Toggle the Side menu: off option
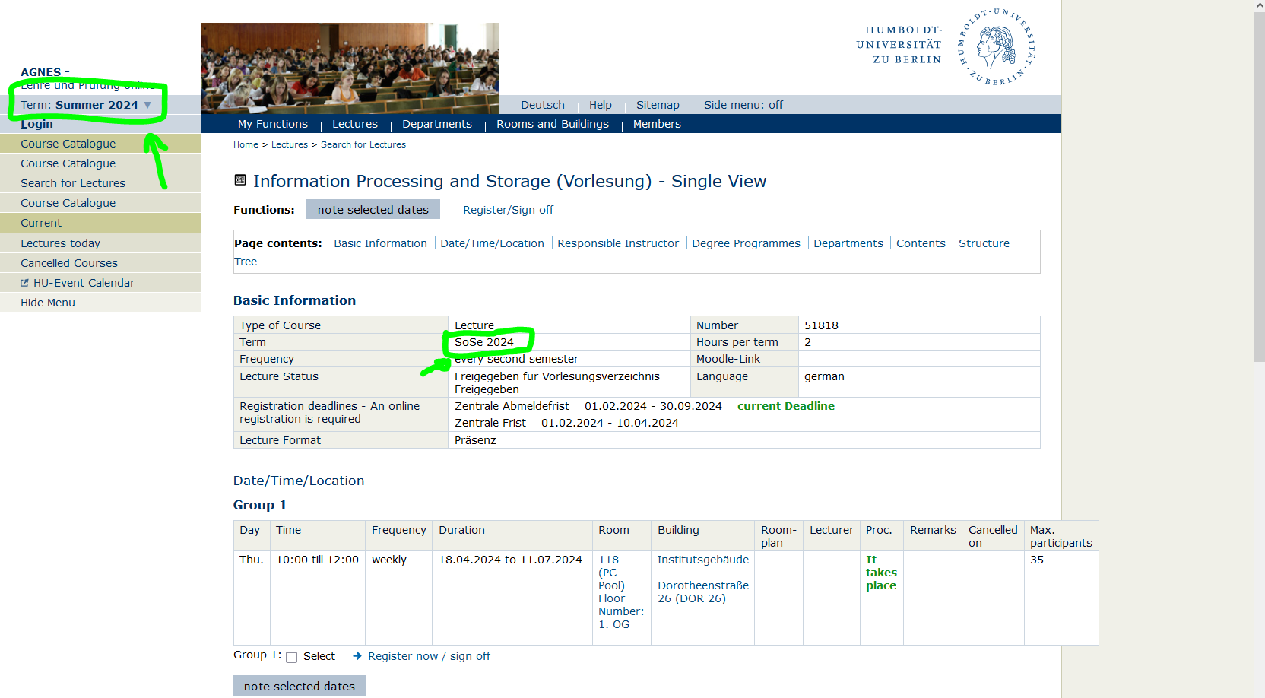 click(743, 105)
